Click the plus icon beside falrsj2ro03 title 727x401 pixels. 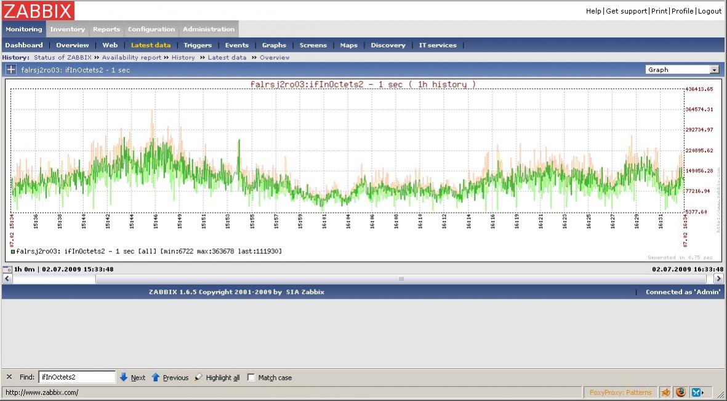11,69
